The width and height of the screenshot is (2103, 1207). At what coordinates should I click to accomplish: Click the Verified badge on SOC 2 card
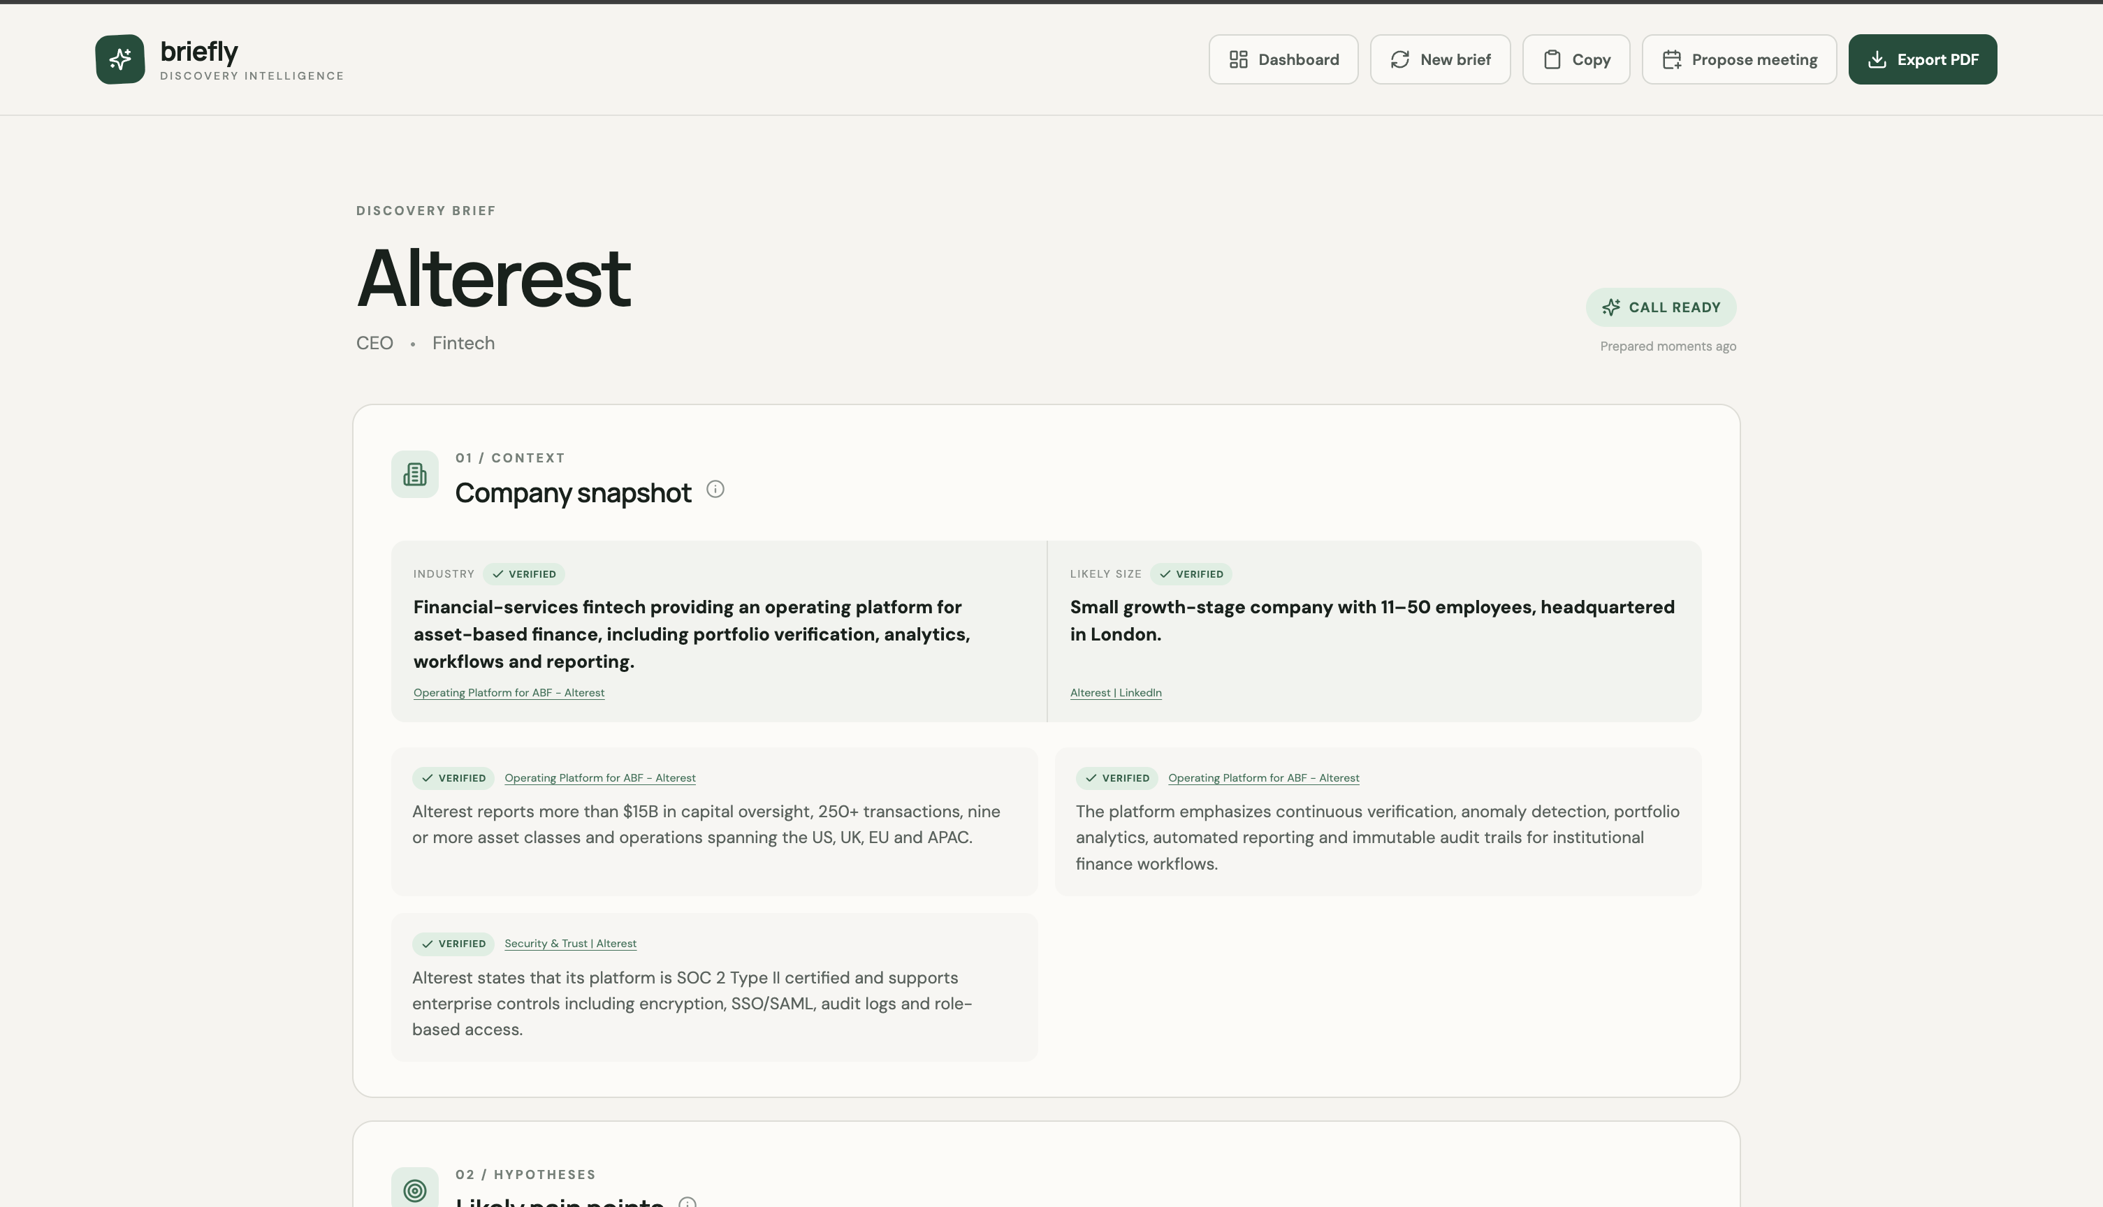tap(453, 944)
